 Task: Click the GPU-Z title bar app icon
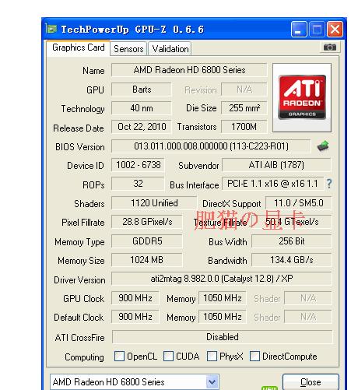[x=51, y=29]
